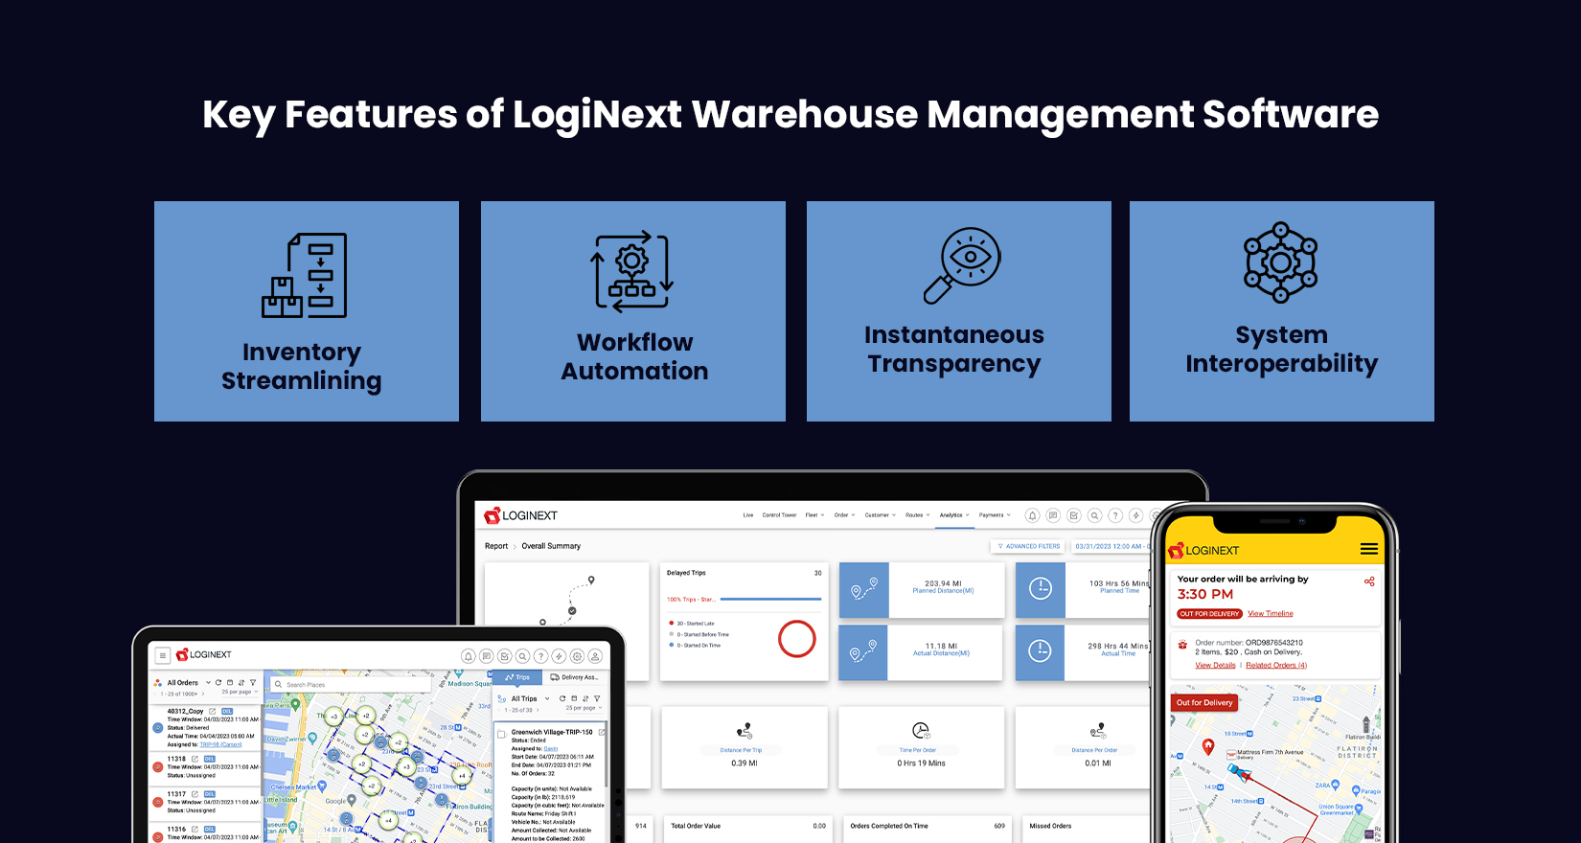
Task: Click the search magnifier in the laptop header
Action: click(1094, 515)
